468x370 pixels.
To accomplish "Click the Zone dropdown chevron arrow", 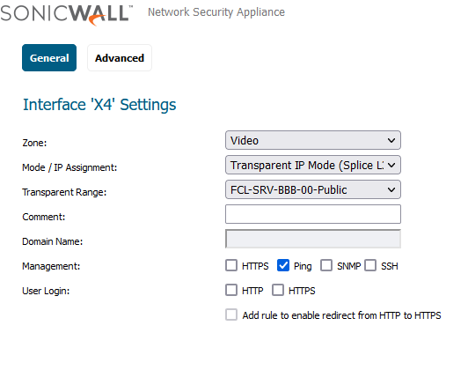I will [391, 140].
